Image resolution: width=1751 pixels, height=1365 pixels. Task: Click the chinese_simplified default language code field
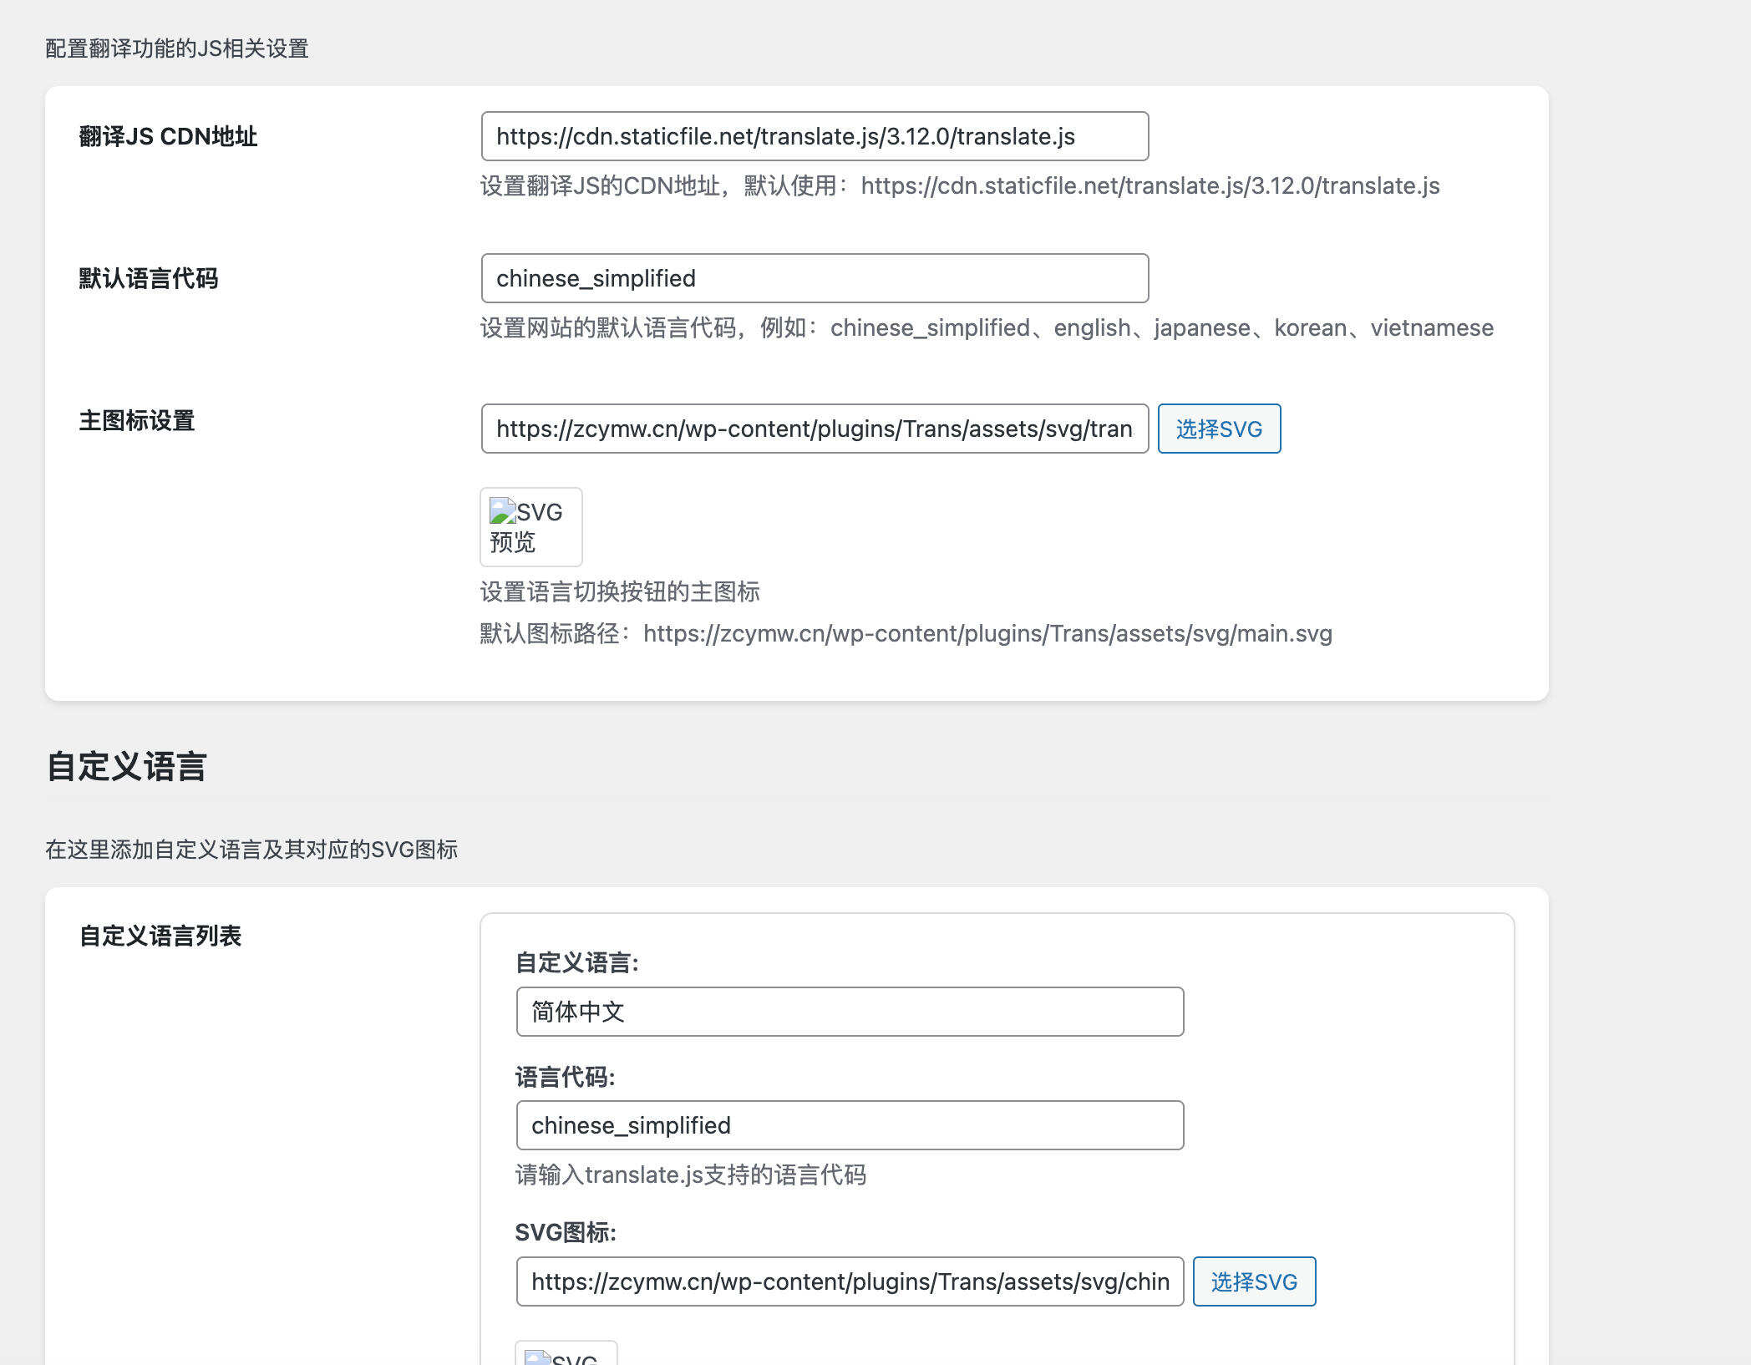(813, 277)
